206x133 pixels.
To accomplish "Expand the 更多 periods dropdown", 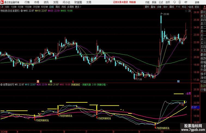I will (78, 7).
